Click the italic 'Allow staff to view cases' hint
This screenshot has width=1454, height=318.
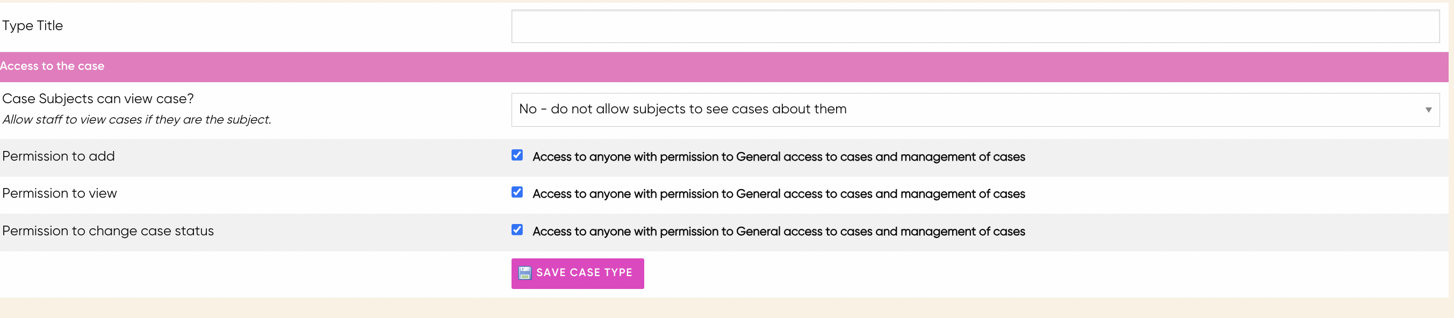[x=136, y=120]
